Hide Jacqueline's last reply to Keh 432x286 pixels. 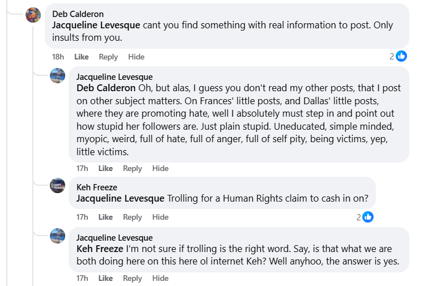160,278
